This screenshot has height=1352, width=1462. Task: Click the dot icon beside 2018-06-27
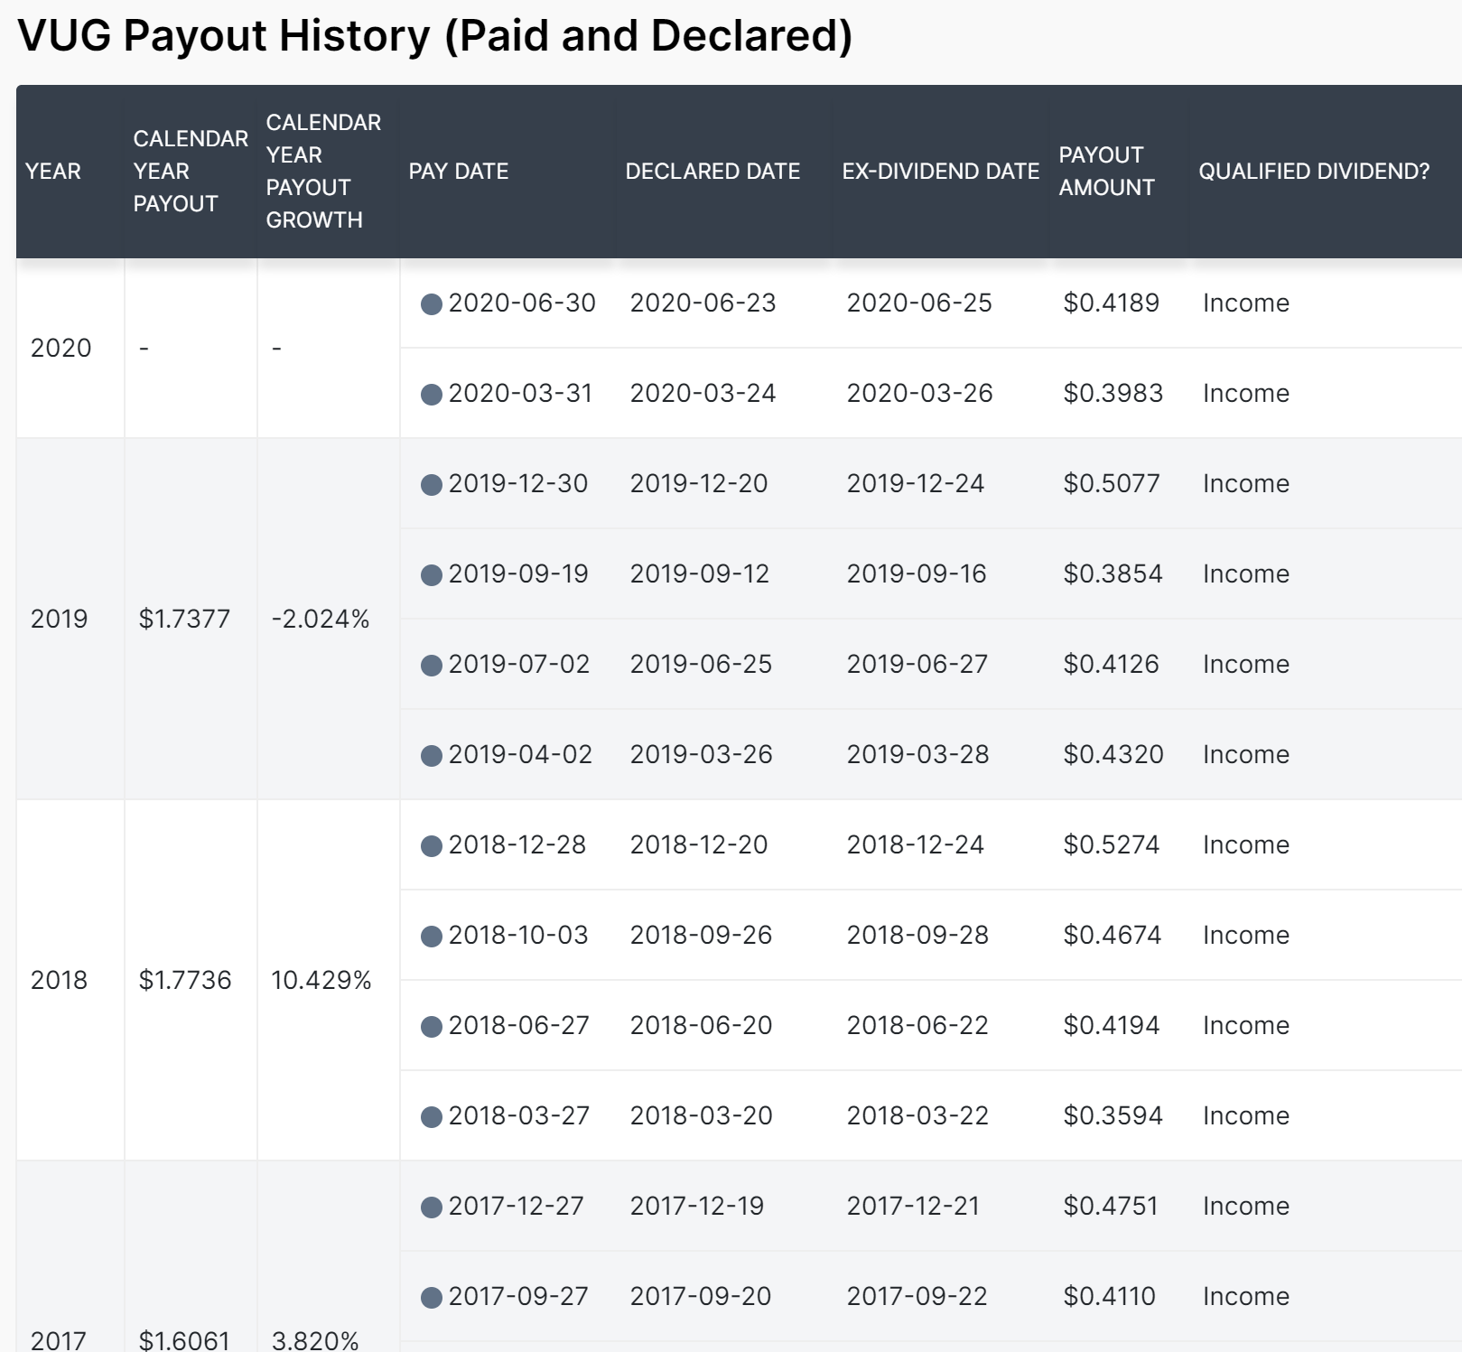tap(432, 1027)
